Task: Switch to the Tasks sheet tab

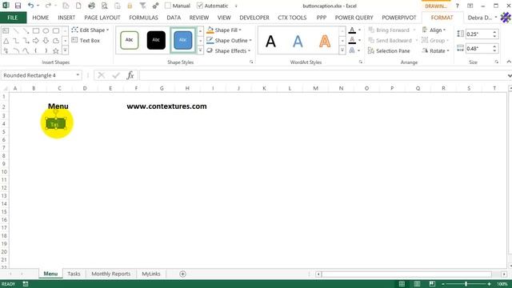Action: 74,274
